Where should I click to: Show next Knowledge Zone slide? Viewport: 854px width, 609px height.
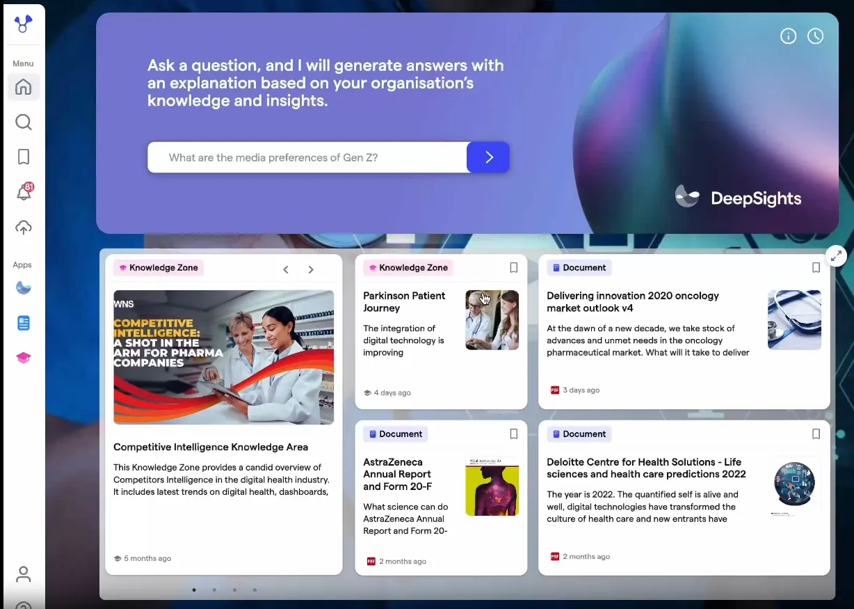[311, 269]
